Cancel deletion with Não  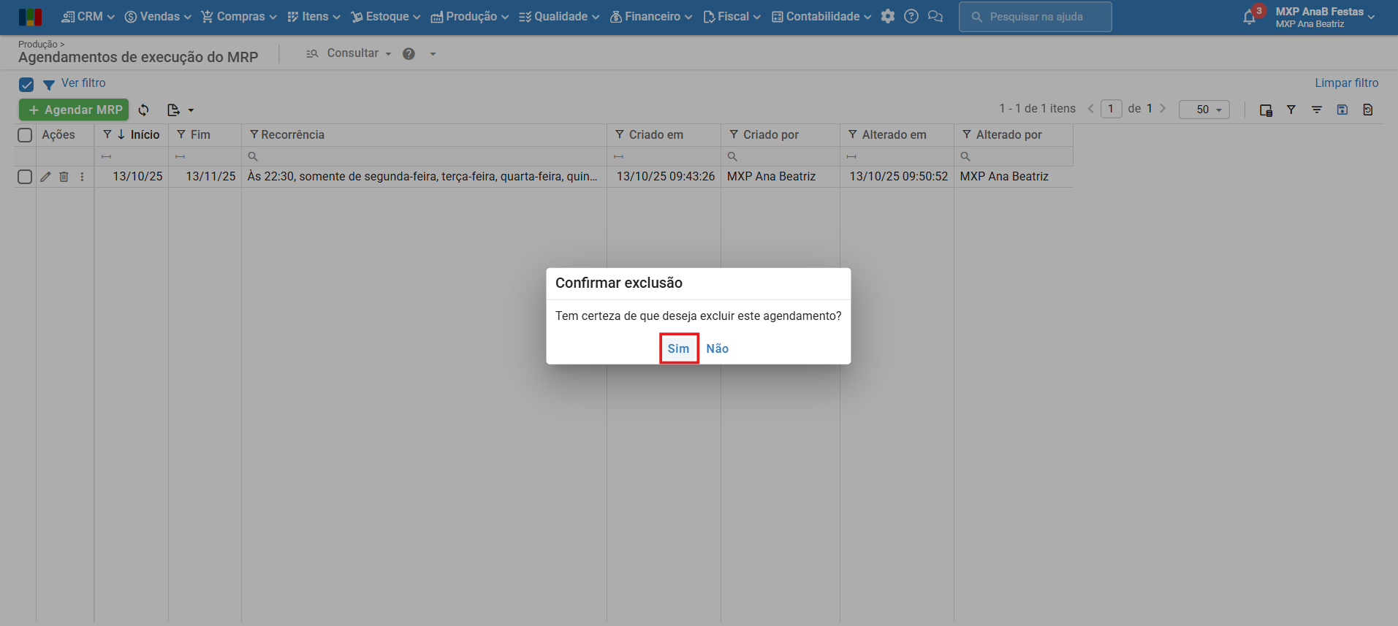(718, 348)
